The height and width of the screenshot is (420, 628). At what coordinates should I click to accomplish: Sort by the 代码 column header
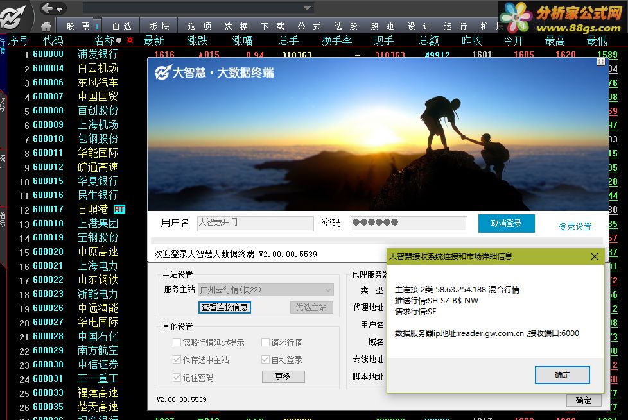tap(53, 40)
